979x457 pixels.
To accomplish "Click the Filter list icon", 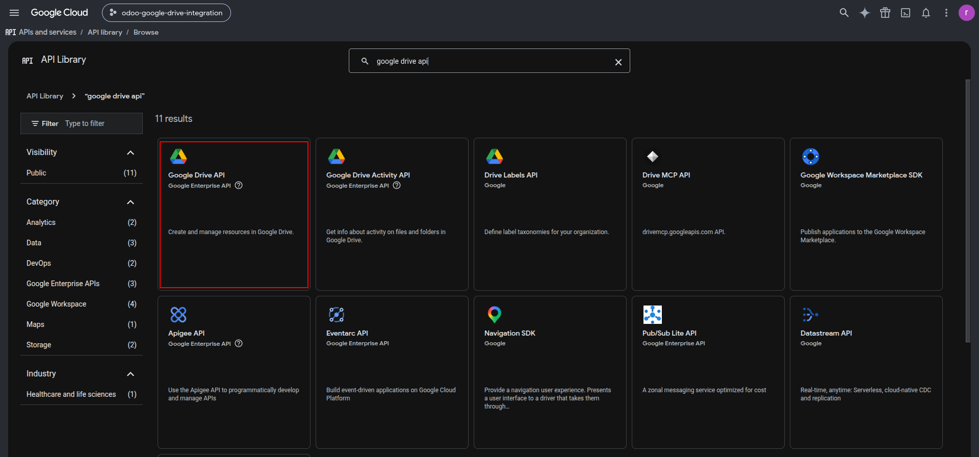I will click(x=35, y=123).
